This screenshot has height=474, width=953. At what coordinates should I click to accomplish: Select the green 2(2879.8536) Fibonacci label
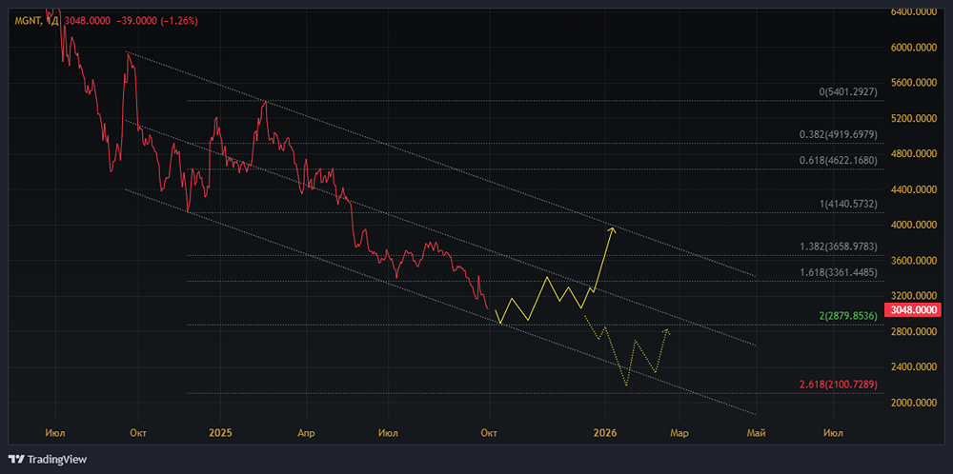pos(849,317)
